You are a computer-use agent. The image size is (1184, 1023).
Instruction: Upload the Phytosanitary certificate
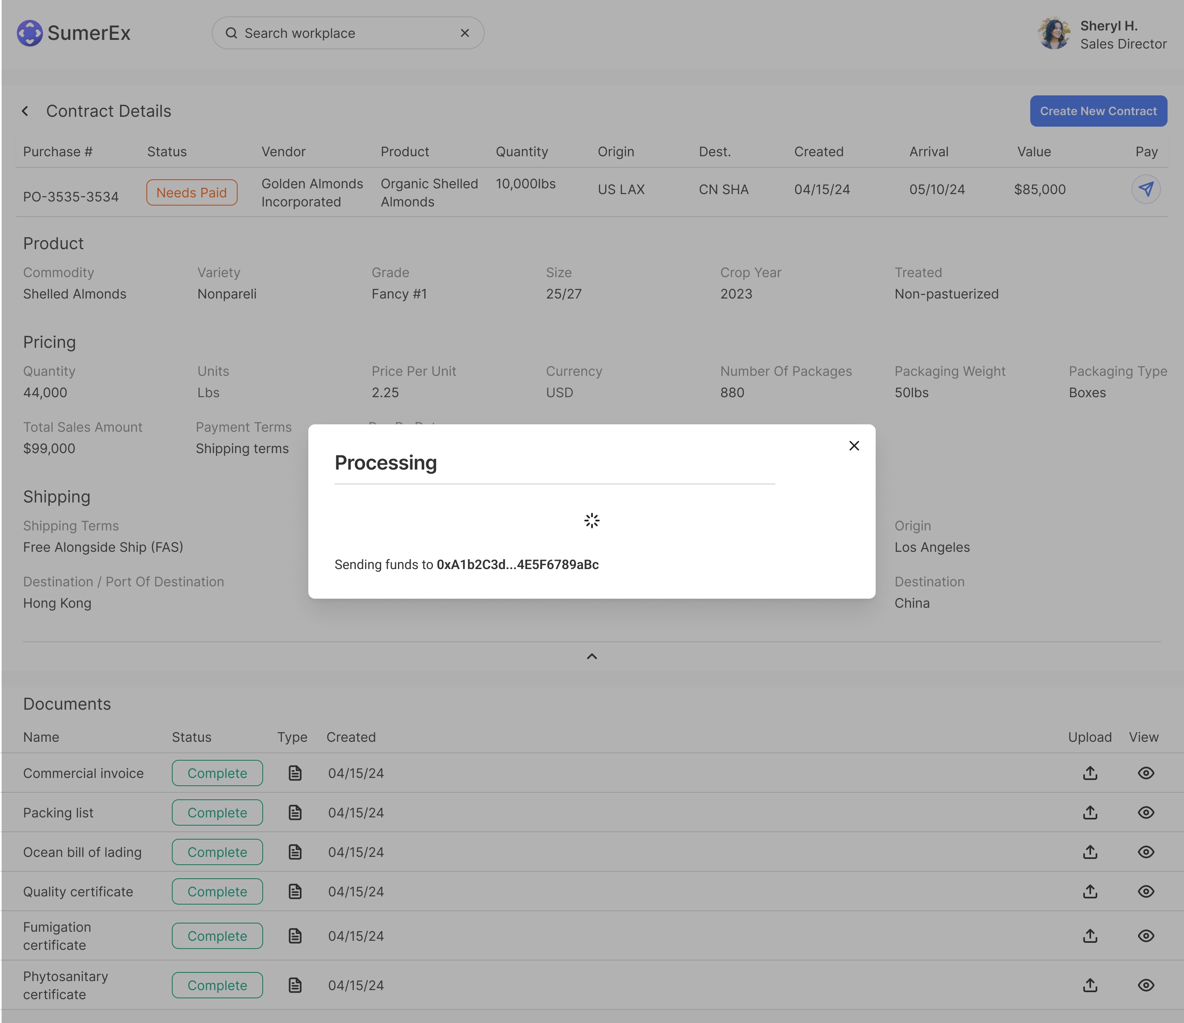[1090, 985]
